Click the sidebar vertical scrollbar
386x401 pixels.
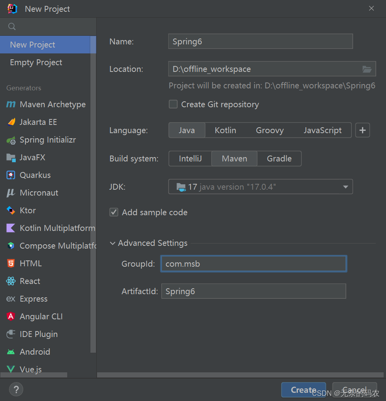coord(93,194)
